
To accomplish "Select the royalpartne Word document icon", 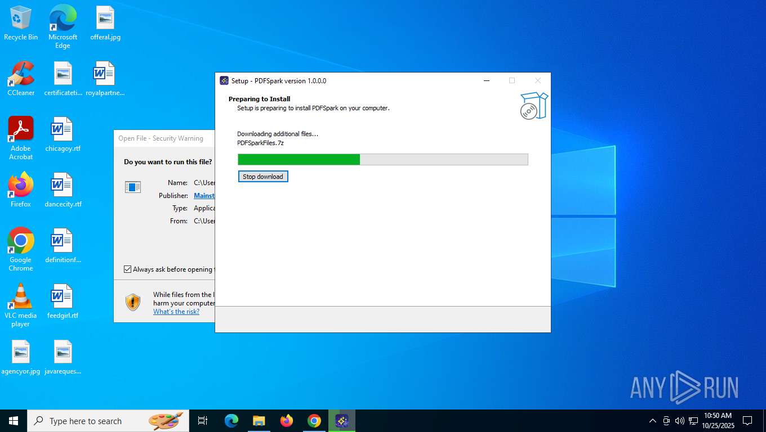I will (105, 79).
